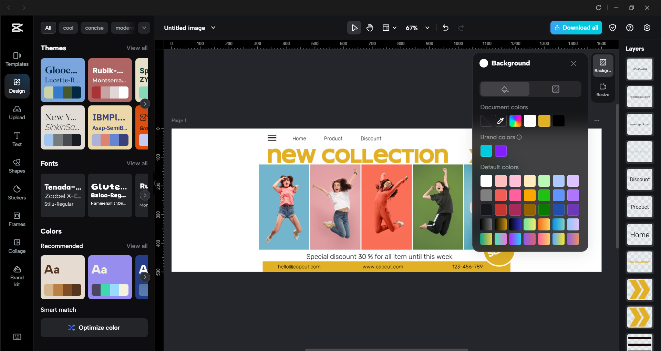Open the Resize tool
The image size is (661, 351).
pyautogui.click(x=602, y=90)
